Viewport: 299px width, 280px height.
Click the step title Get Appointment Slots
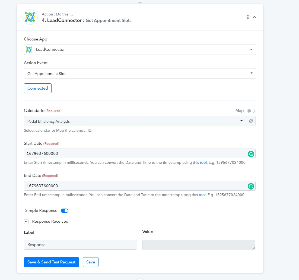coord(109,20)
